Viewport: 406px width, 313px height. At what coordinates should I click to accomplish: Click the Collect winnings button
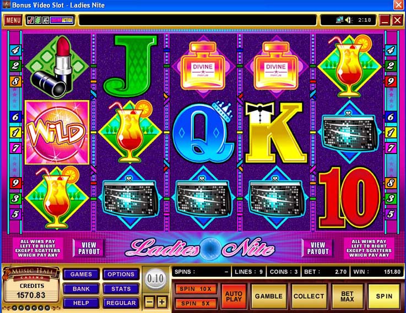tap(308, 296)
